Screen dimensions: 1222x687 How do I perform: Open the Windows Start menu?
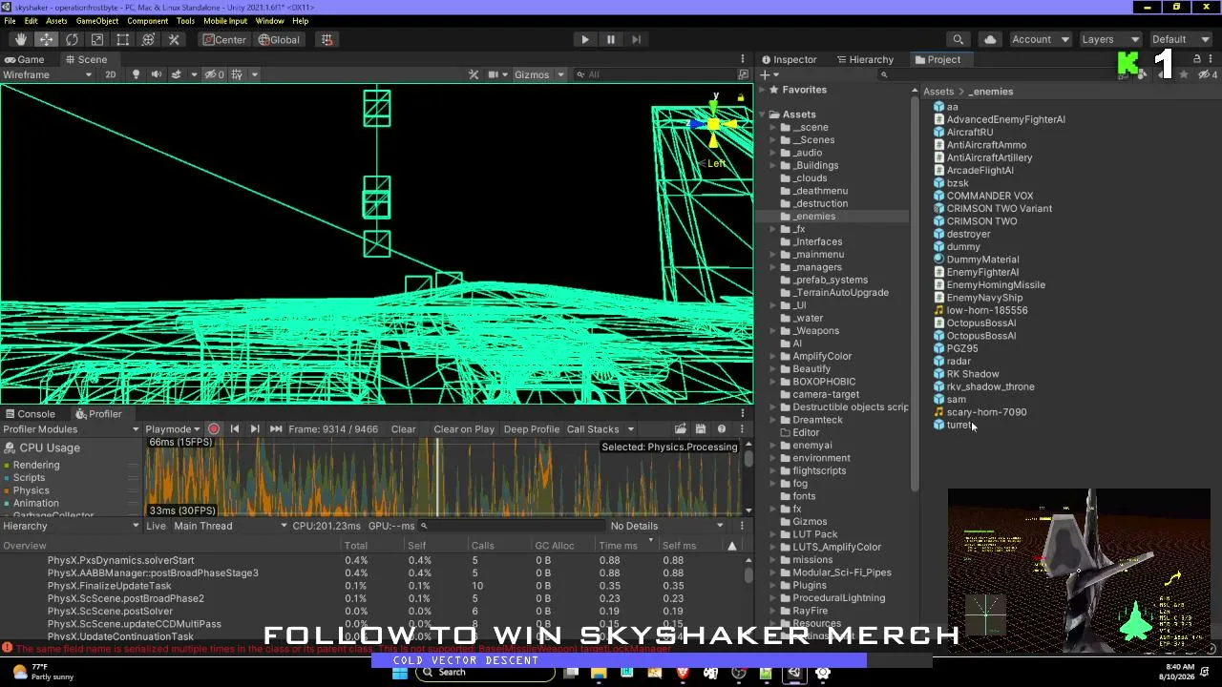(x=400, y=673)
